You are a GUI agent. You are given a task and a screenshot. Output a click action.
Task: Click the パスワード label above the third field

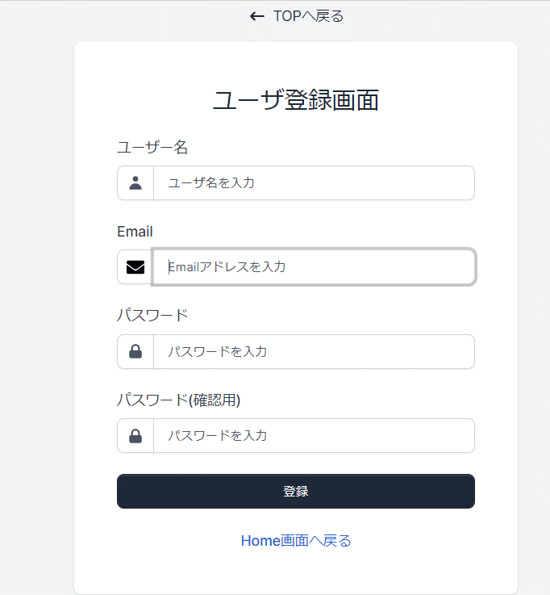[x=152, y=315]
